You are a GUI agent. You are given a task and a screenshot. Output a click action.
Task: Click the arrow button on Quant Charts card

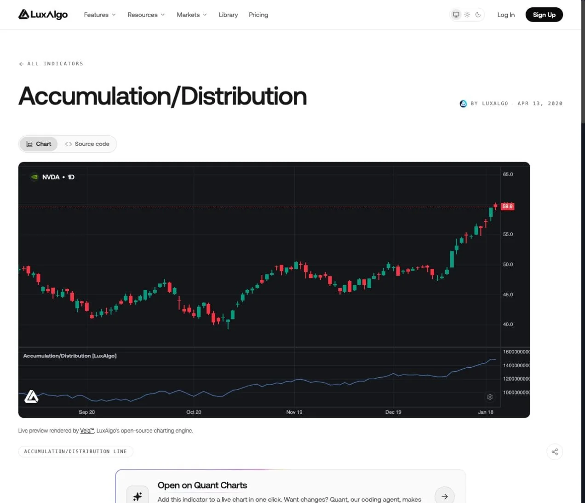coord(444,496)
